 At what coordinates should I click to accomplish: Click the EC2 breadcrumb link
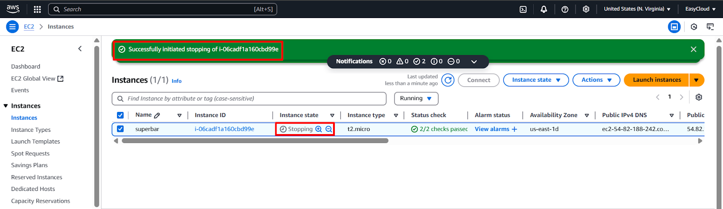(x=29, y=27)
